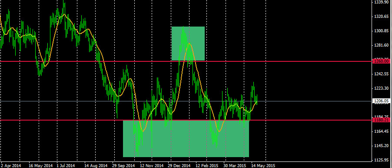The width and height of the screenshot is (392, 168).
Task: Click the 1125.95 price axis value
Action: point(381,160)
